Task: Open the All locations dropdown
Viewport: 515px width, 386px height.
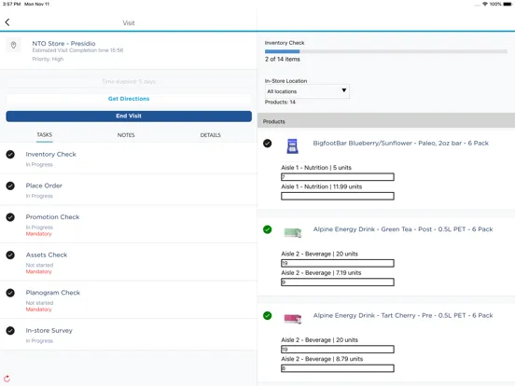Action: coord(307,91)
